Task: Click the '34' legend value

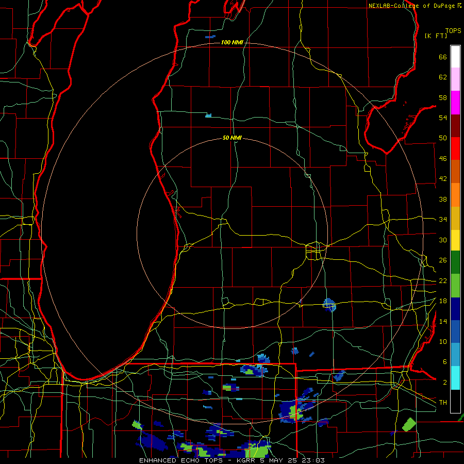Action: (x=443, y=220)
